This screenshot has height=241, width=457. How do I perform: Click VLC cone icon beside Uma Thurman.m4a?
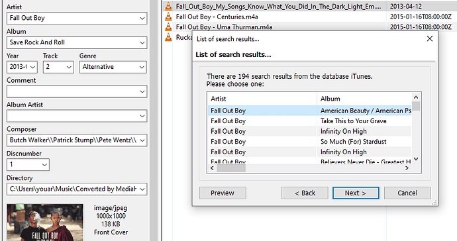[x=168, y=26]
